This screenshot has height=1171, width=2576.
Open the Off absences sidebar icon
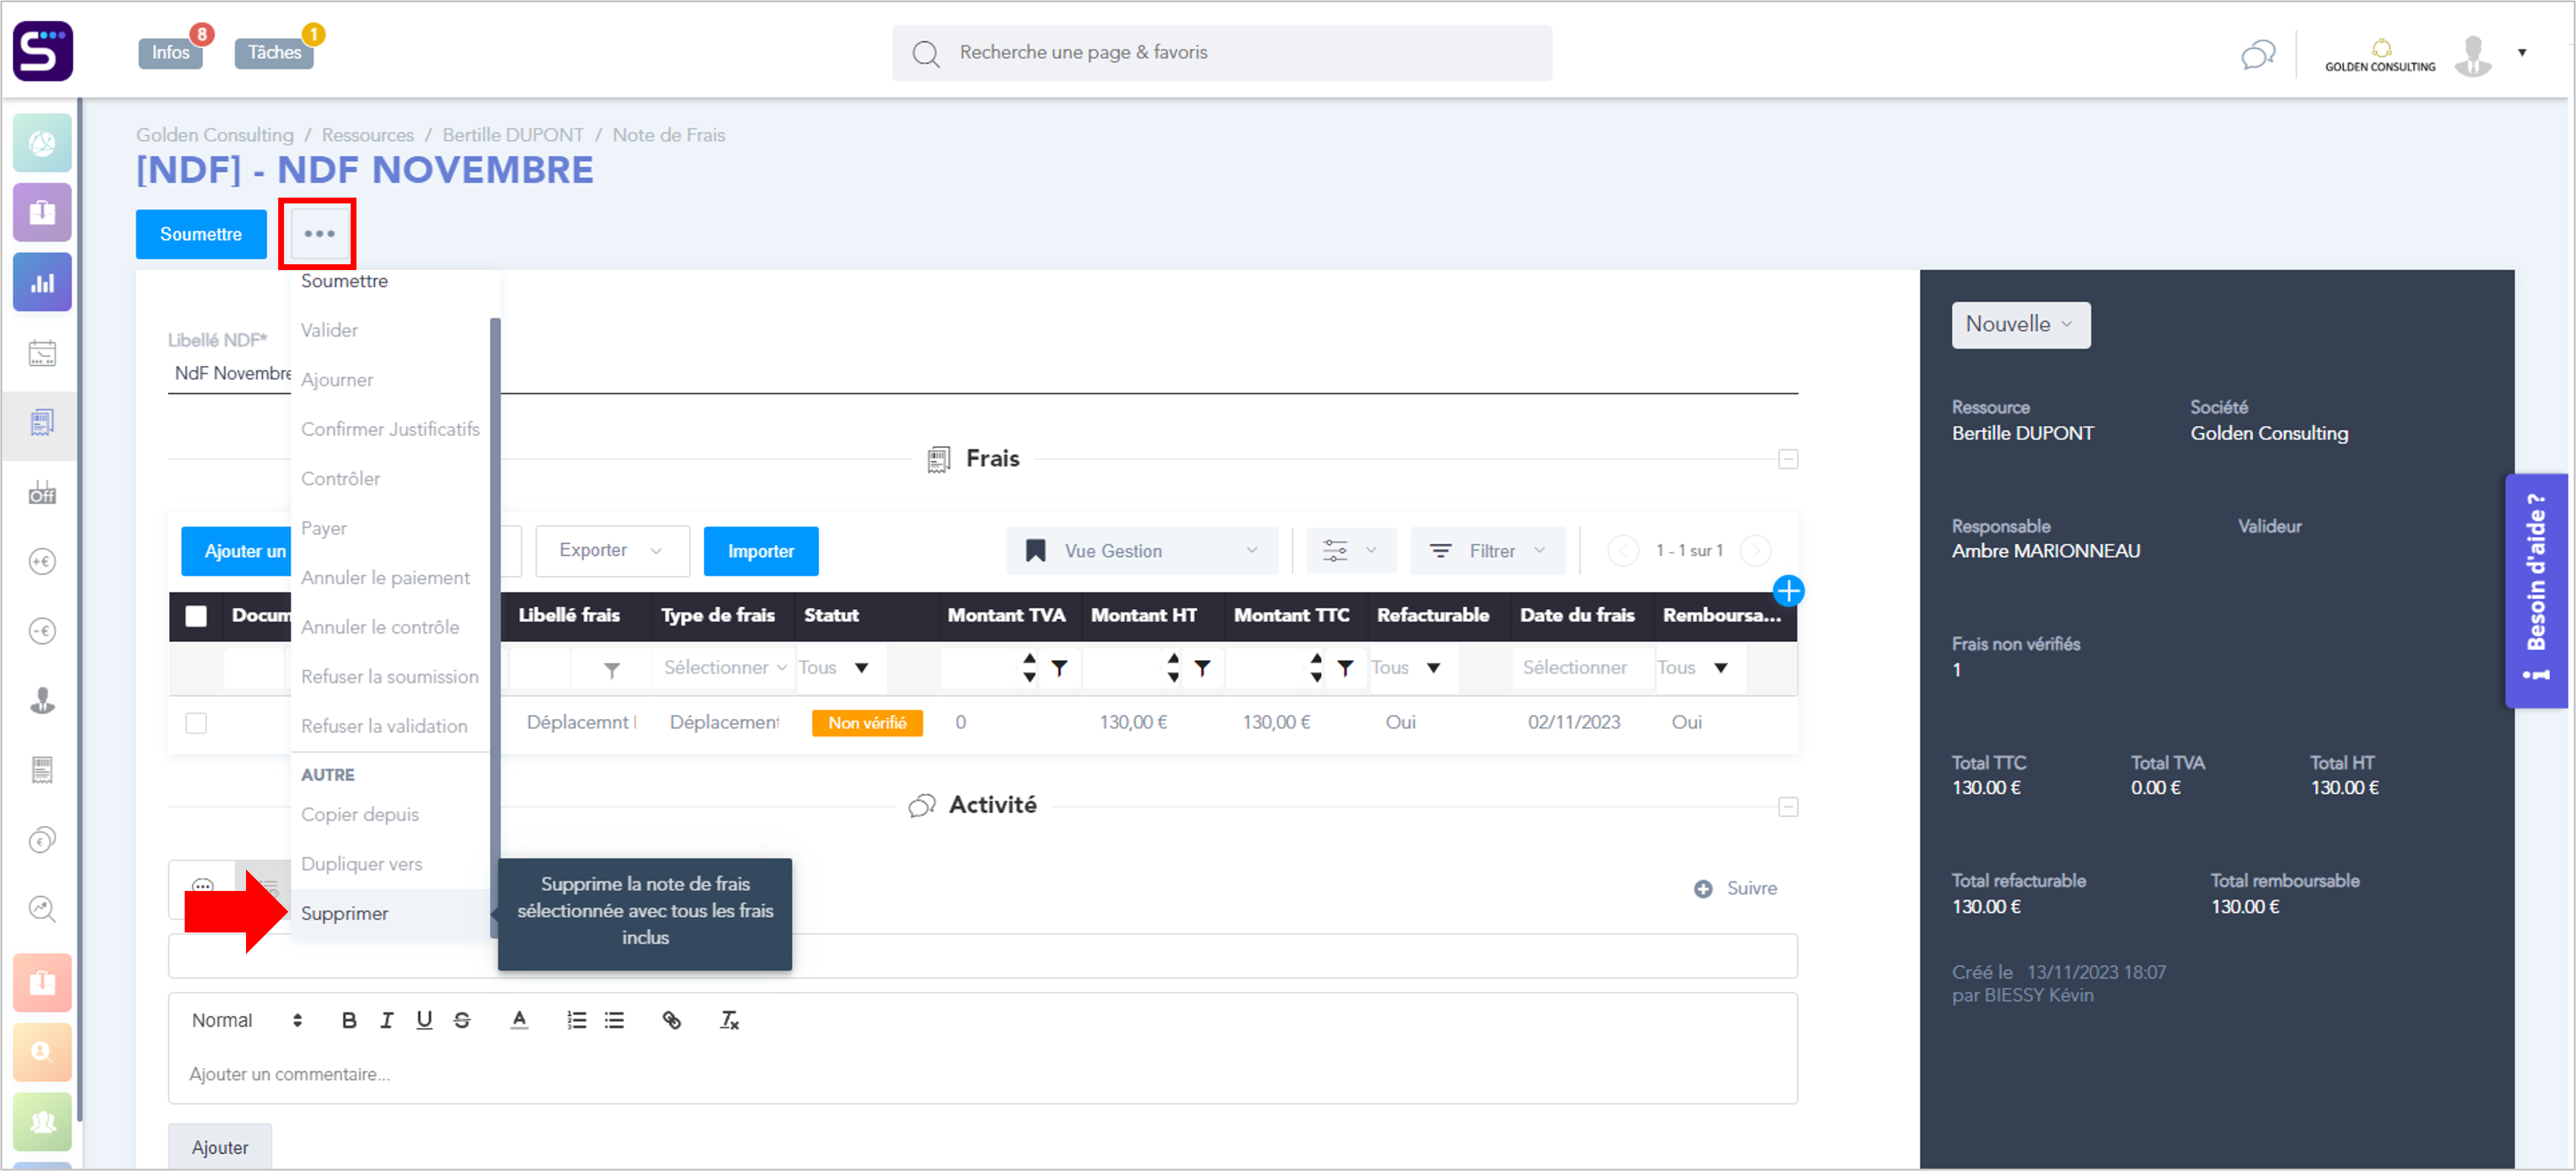coord(42,492)
